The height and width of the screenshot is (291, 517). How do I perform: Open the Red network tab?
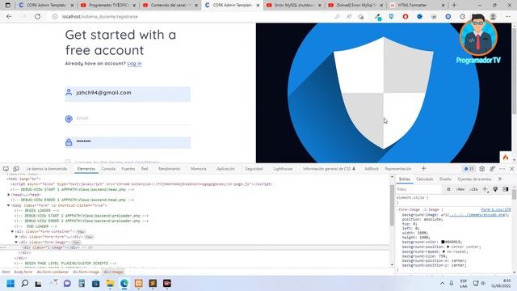[145, 169]
